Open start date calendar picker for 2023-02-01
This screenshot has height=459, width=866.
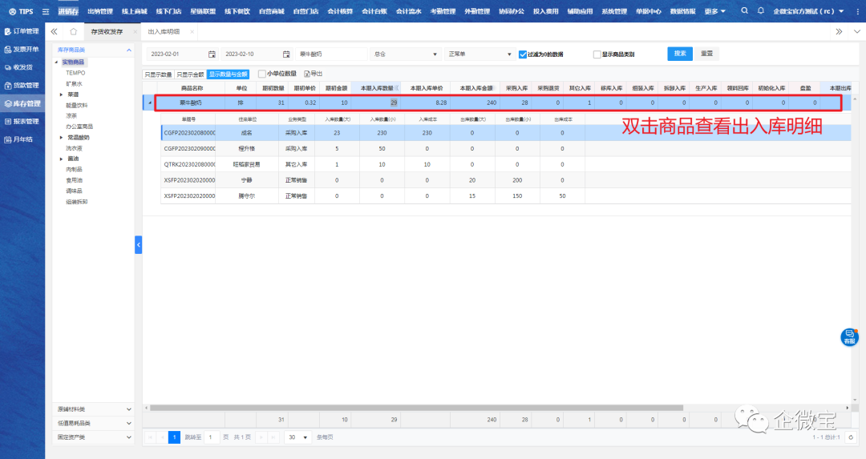[212, 54]
